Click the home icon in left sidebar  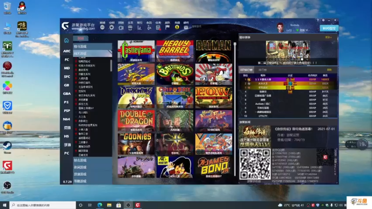66,40
